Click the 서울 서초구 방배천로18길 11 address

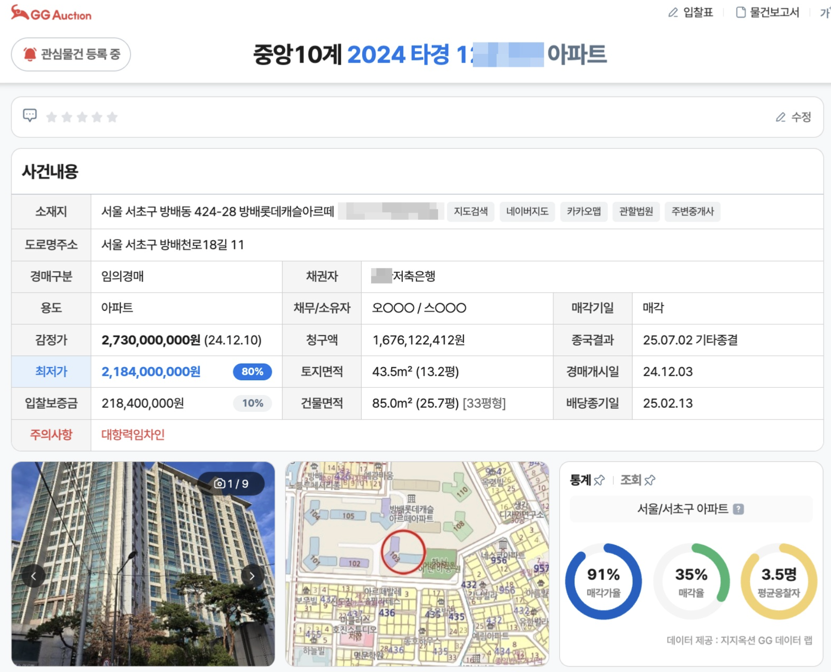click(x=173, y=245)
